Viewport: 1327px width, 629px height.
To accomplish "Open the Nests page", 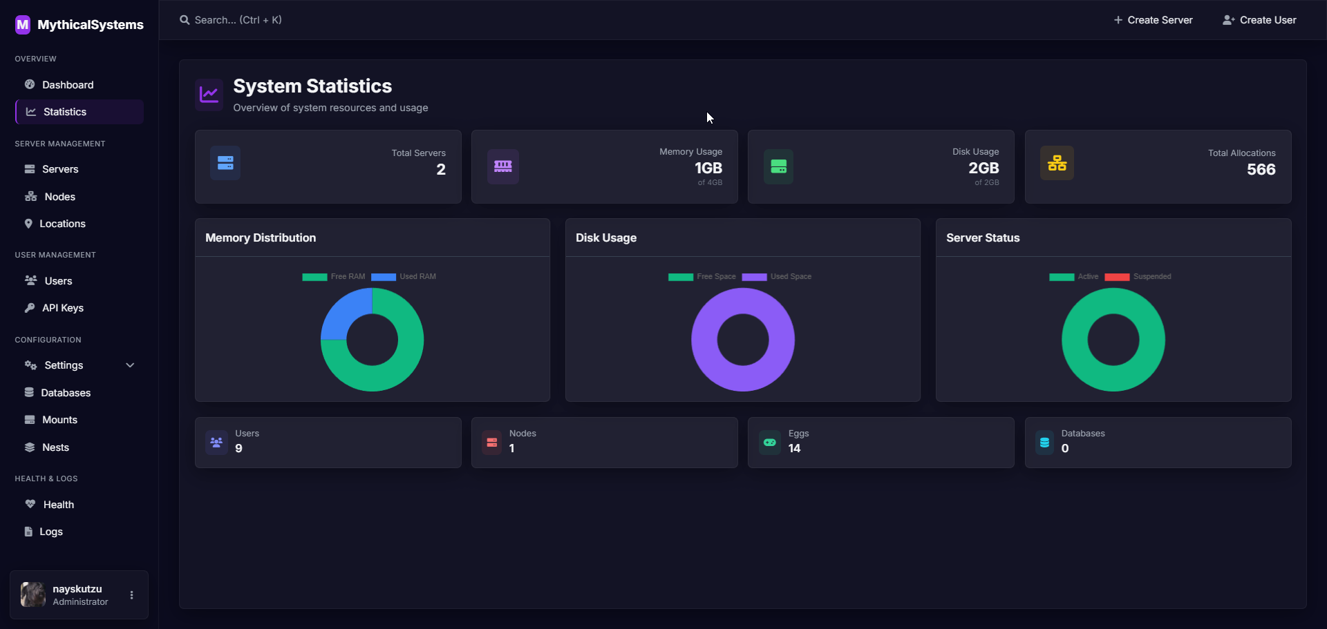I will (x=79, y=447).
